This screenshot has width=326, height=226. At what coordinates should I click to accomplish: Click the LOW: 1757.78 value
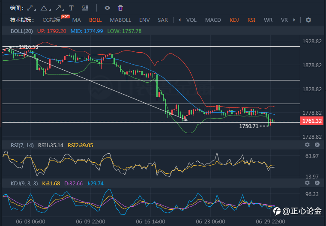coord(124,31)
